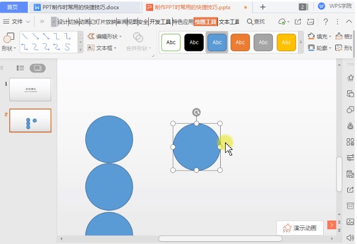Open the sliders properties icon in sidebar
Viewport: 357px width, 244px height.
(350, 157)
